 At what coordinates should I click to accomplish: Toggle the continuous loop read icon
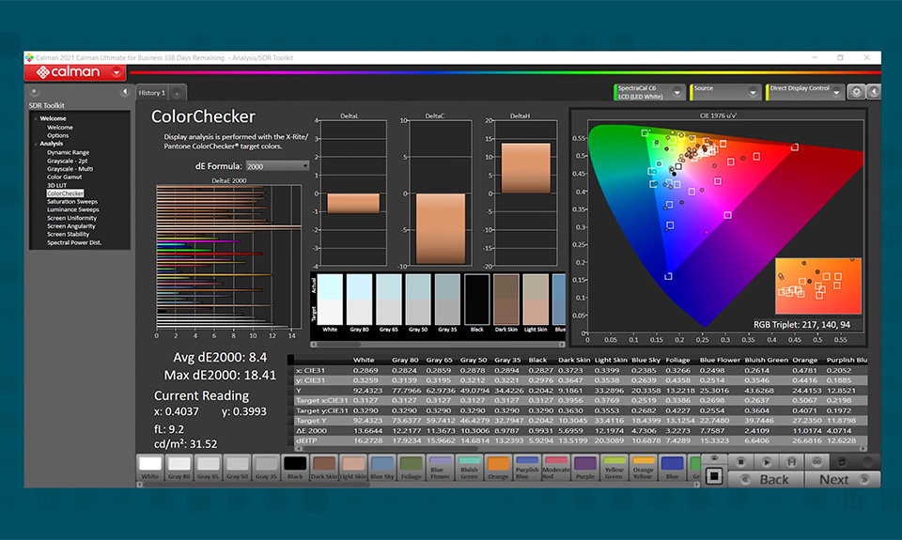816,461
